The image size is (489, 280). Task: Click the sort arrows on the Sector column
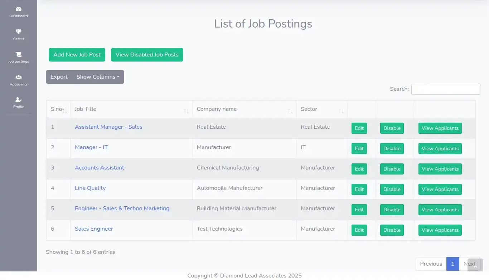tap(341, 111)
